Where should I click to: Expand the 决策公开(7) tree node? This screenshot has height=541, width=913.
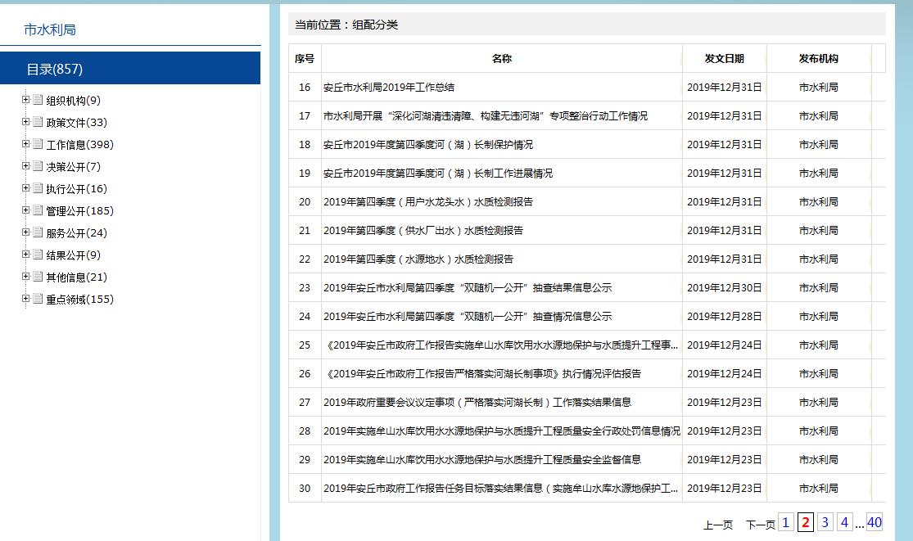25,166
